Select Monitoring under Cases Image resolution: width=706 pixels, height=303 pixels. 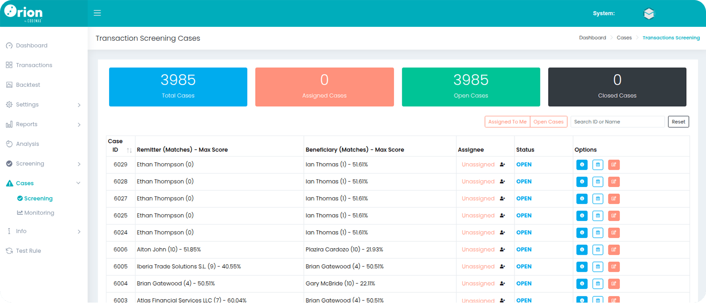(x=39, y=213)
